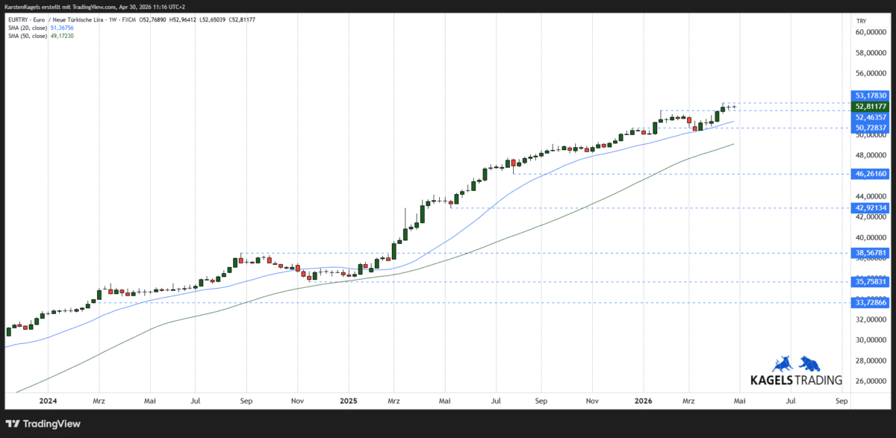Image resolution: width=896 pixels, height=438 pixels.
Task: Click the 46,26160 support level label
Action: [871, 173]
